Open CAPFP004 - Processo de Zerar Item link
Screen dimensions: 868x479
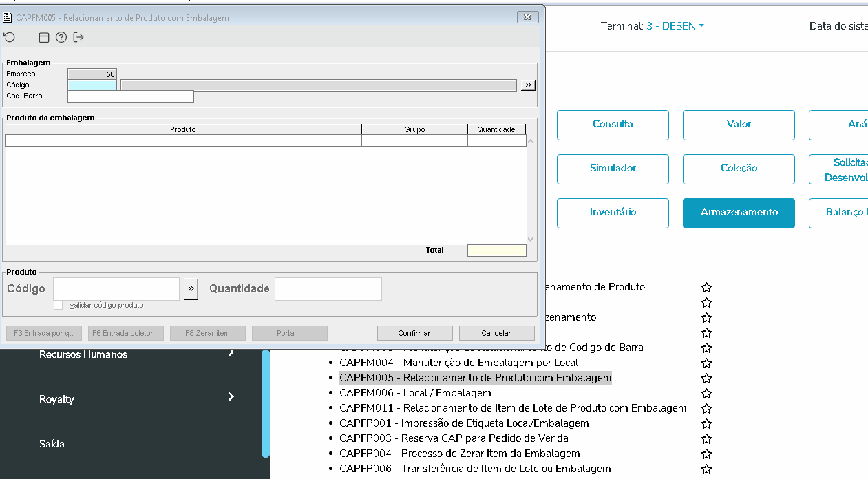460,454
